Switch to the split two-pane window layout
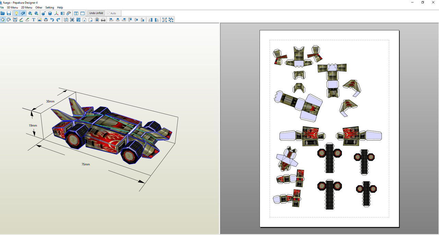The height and width of the screenshot is (235, 439). tap(76, 13)
